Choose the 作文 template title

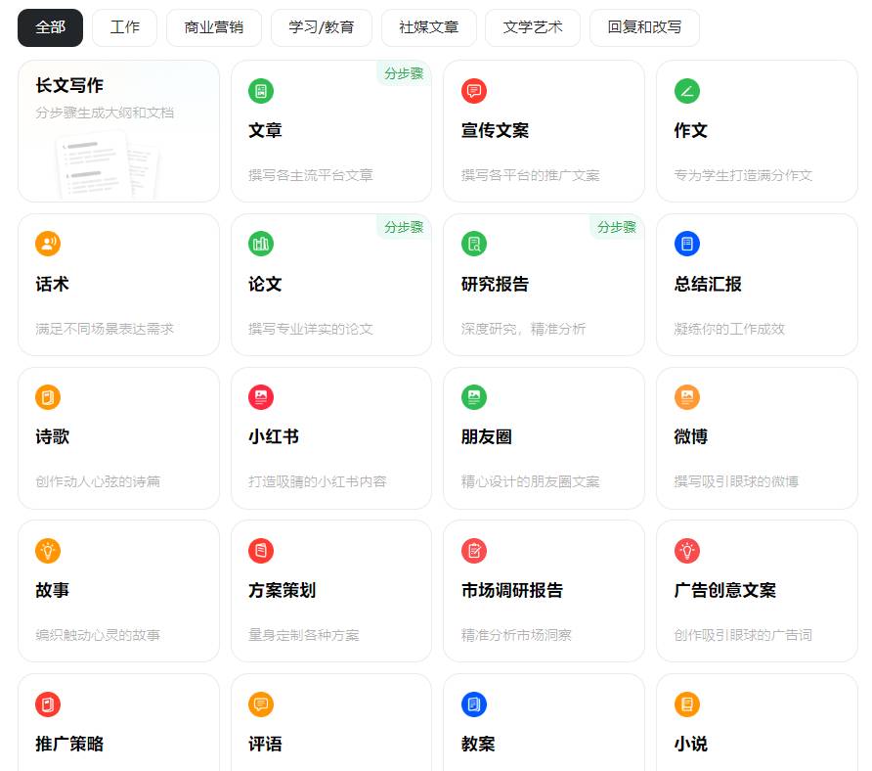pos(691,130)
